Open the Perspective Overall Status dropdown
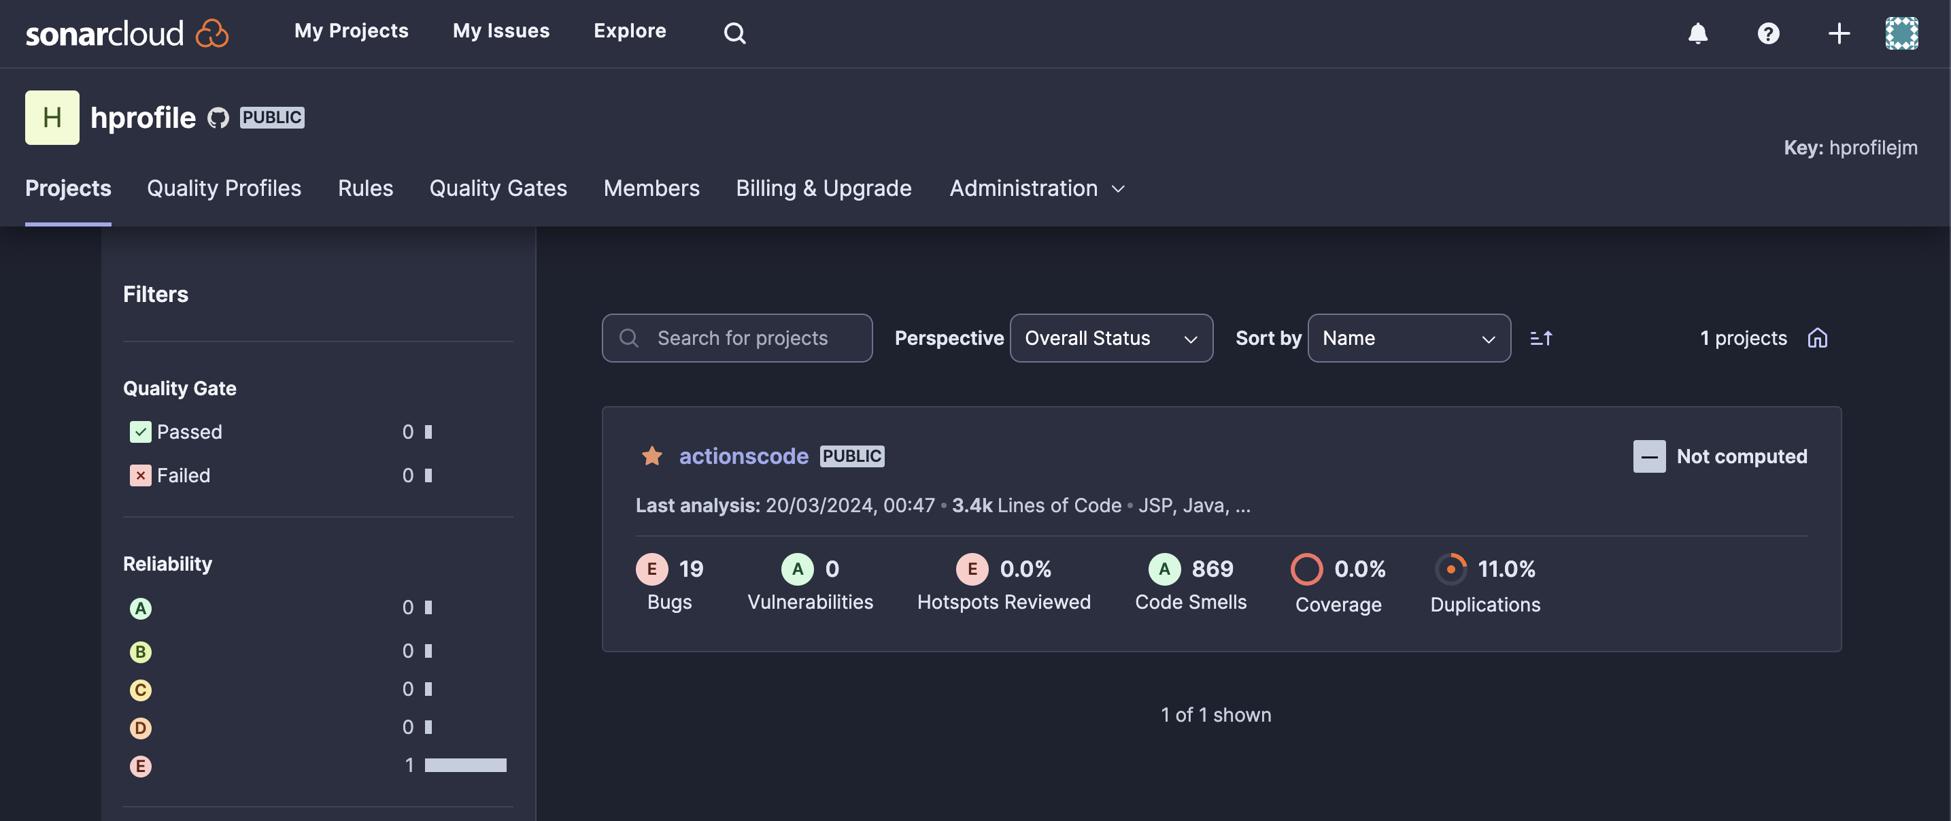Image resolution: width=1951 pixels, height=821 pixels. pos(1110,338)
